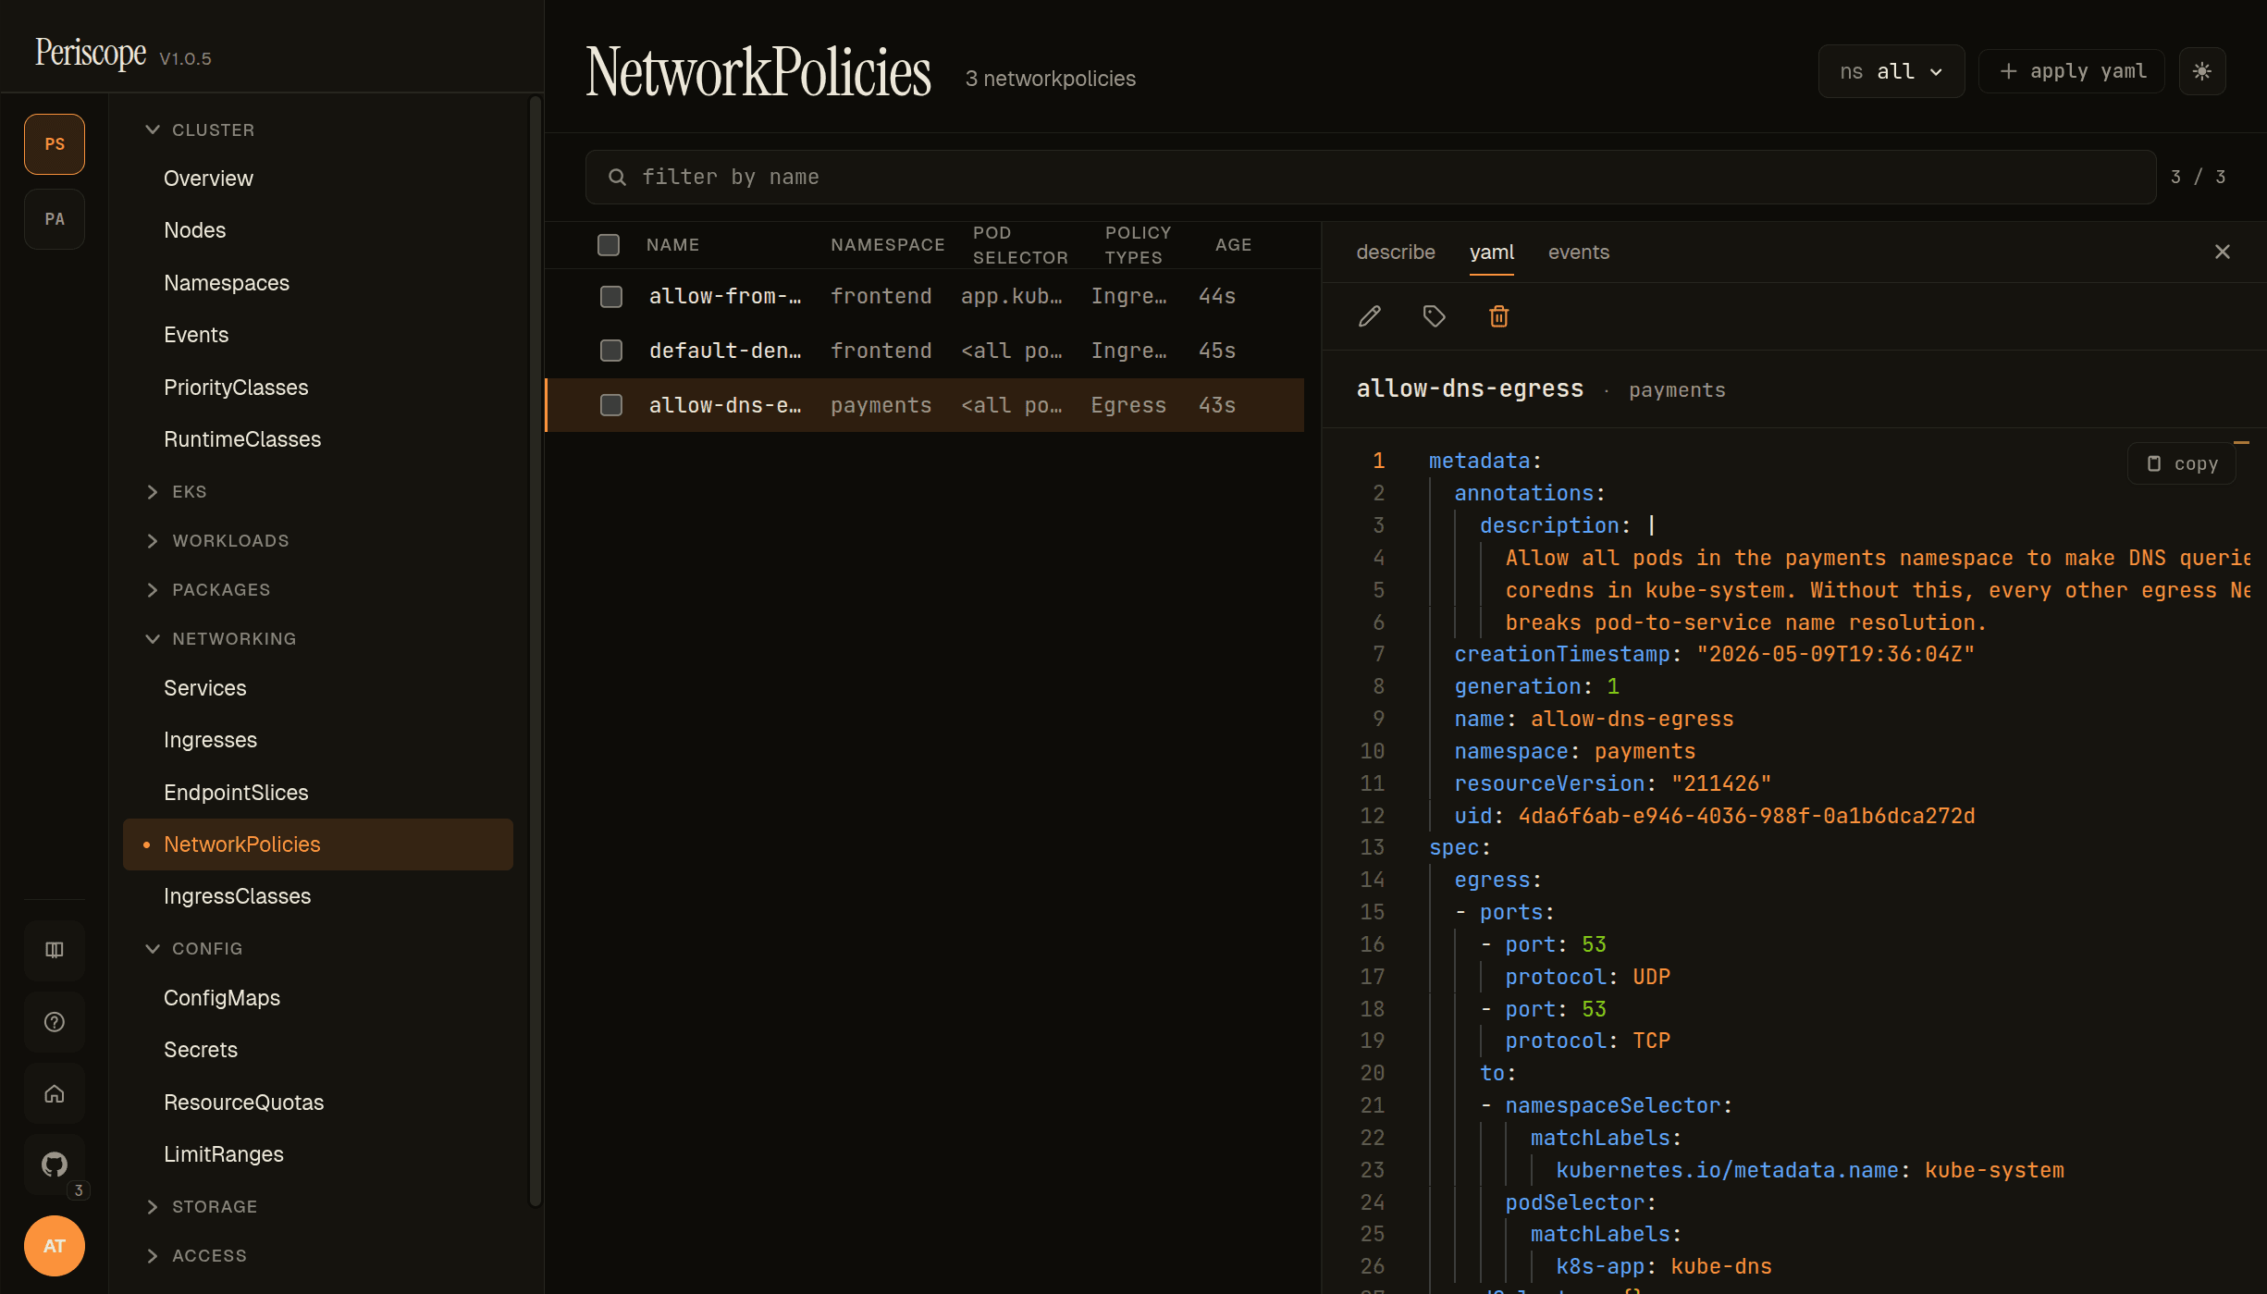
Task: Click YAML line number 13
Action: pos(1372,847)
